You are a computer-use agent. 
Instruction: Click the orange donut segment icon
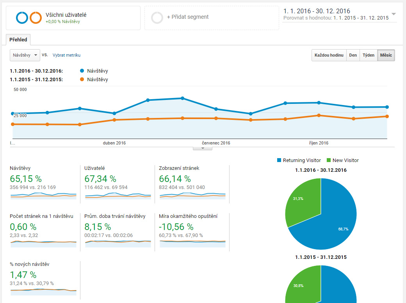click(x=36, y=18)
